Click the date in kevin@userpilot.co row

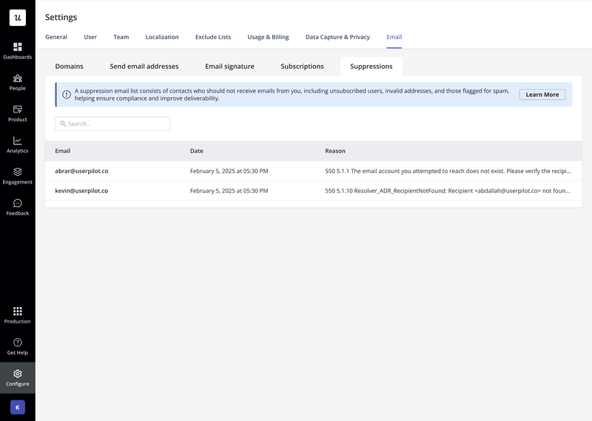[229, 191]
